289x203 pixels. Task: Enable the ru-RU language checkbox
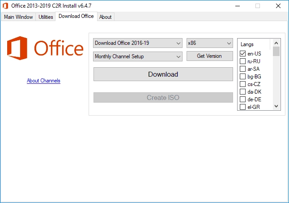(242, 61)
